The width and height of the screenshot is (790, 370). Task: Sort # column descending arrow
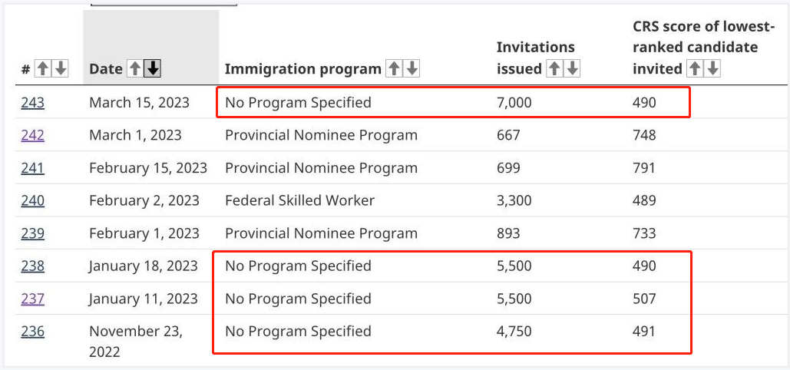coord(61,68)
